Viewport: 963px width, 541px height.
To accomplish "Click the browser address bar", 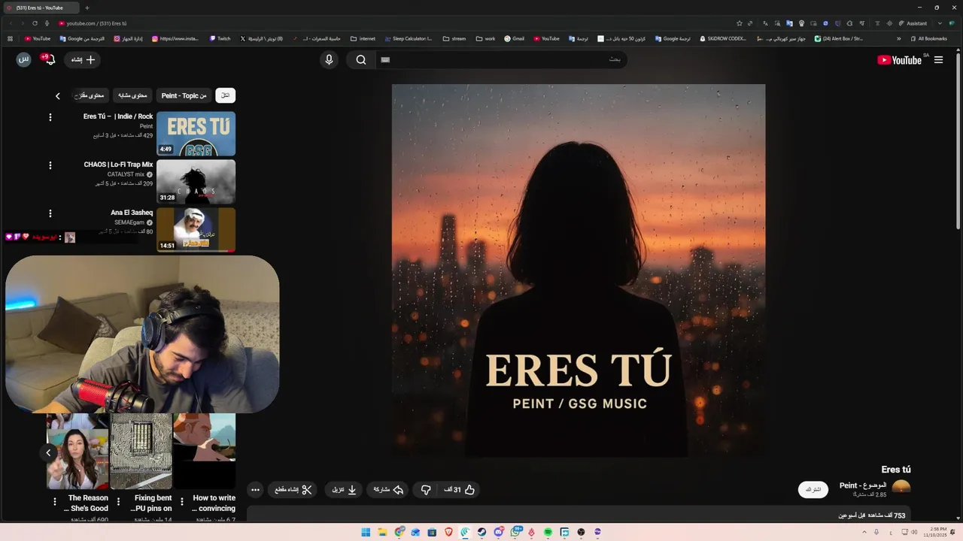I will pyautogui.click(x=391, y=23).
